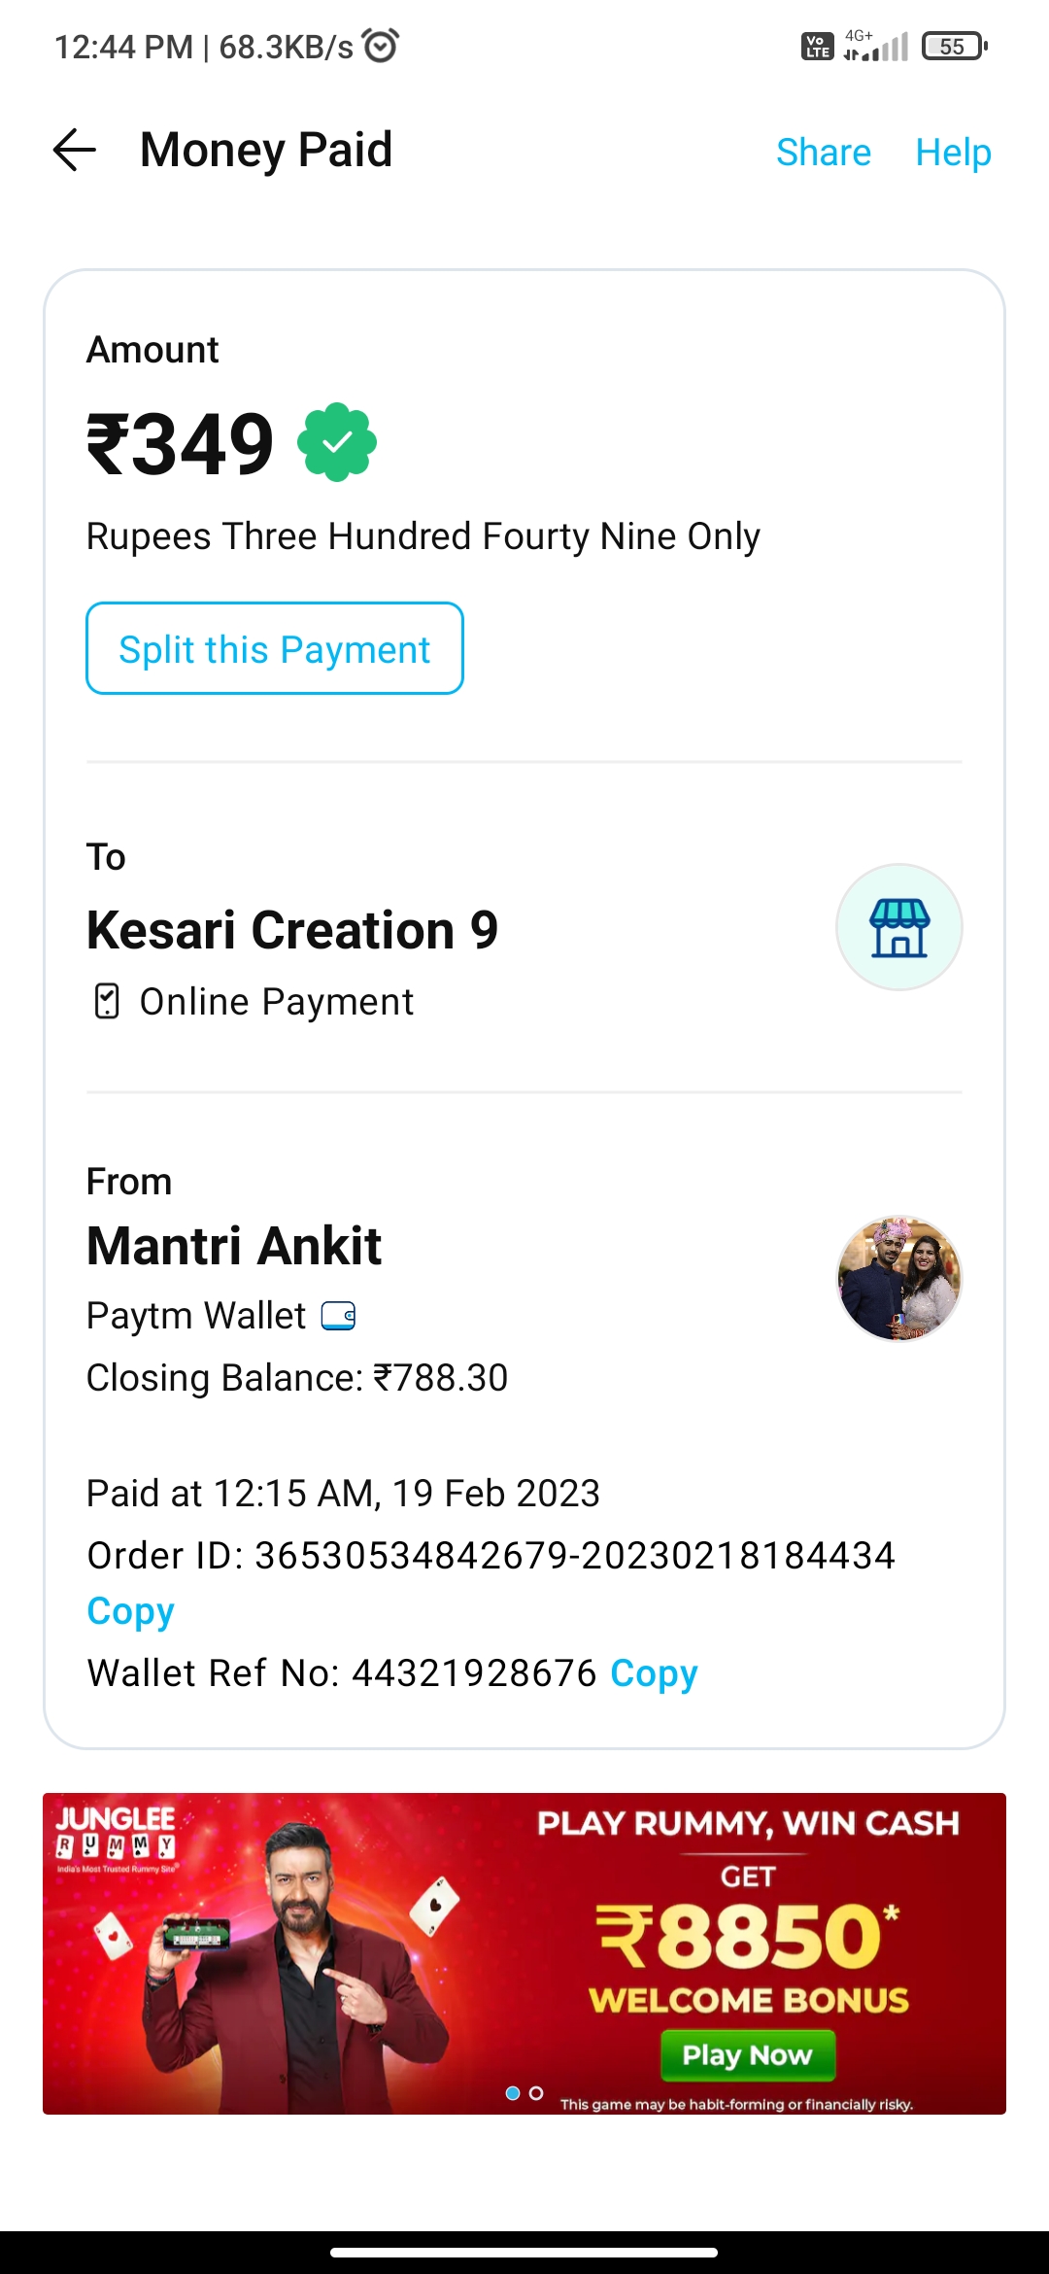
Task: Copy the Wallet Ref No
Action: click(654, 1673)
